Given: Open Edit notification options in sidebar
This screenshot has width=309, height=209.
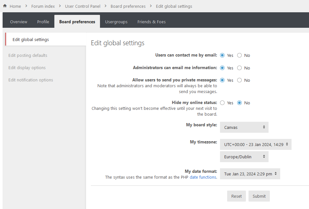Looking at the screenshot, I should point(31,80).
